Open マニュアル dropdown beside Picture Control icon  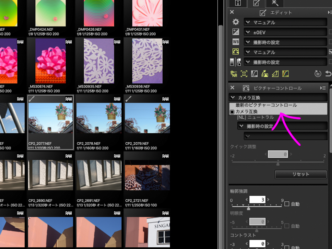pos(286,52)
